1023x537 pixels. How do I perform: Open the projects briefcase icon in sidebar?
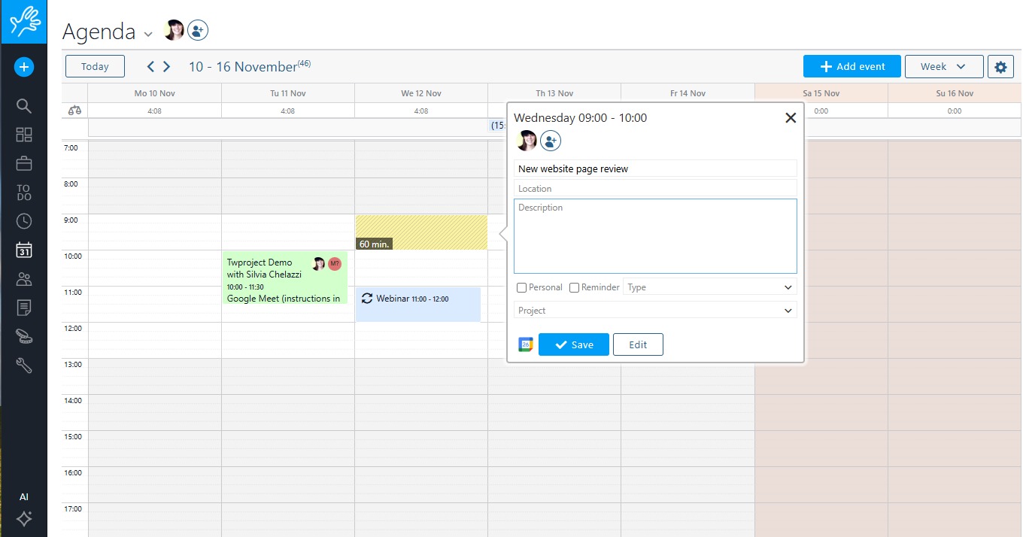pos(24,163)
